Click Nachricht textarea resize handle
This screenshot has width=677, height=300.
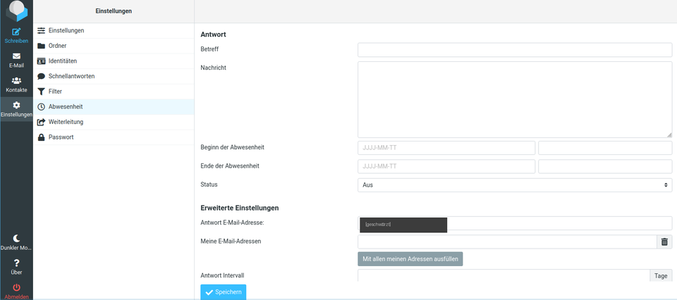click(669, 135)
